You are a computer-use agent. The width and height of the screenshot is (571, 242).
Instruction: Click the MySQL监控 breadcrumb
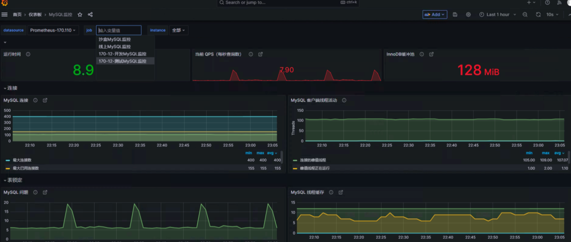(x=60, y=15)
